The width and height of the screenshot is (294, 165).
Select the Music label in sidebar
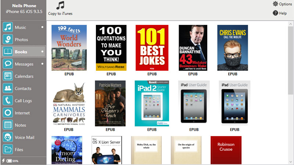(21, 27)
